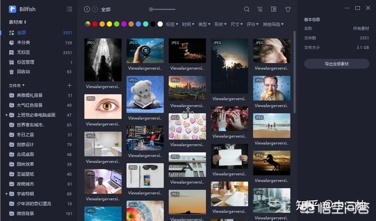Viewport: 376px width, 221px height.
Task: Filter by the multicolor swatch
Action: pyautogui.click(x=88, y=24)
